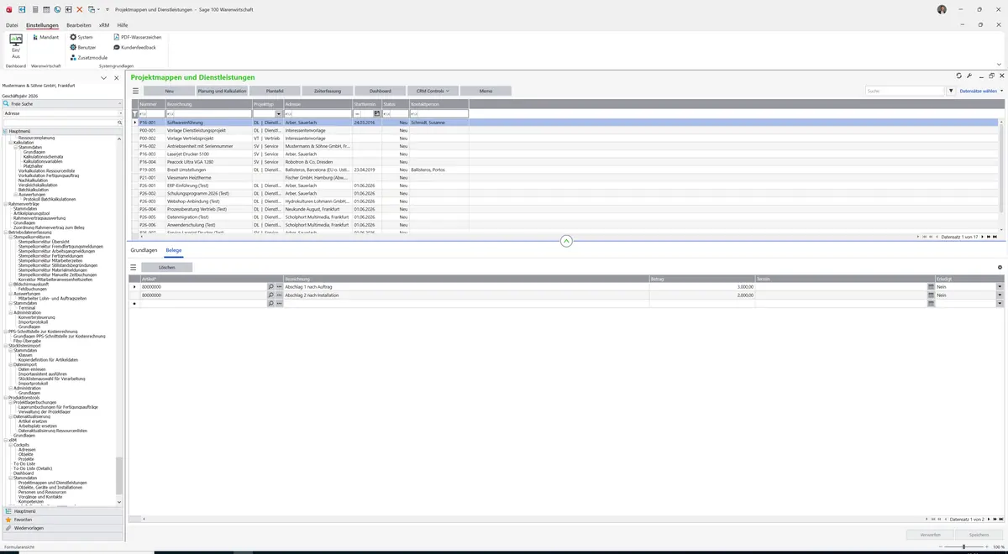This screenshot has width=1008, height=554.
Task: Open the Startterm calendar picker in the filter row
Action: point(377,113)
